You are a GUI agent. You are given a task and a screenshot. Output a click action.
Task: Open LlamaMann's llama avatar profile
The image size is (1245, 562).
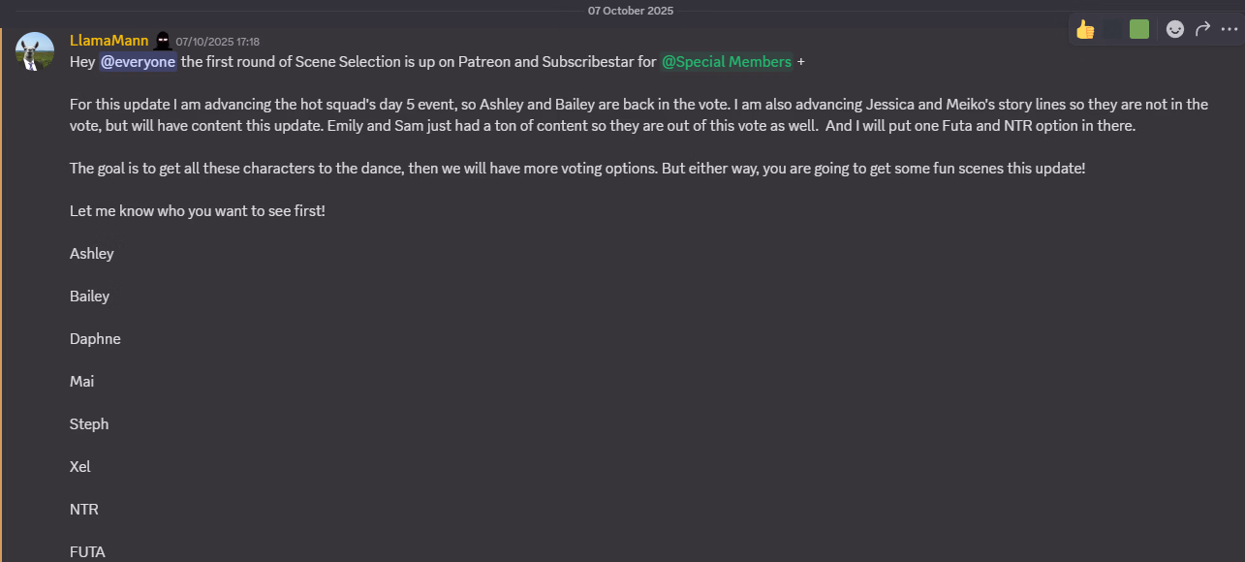pos(35,51)
